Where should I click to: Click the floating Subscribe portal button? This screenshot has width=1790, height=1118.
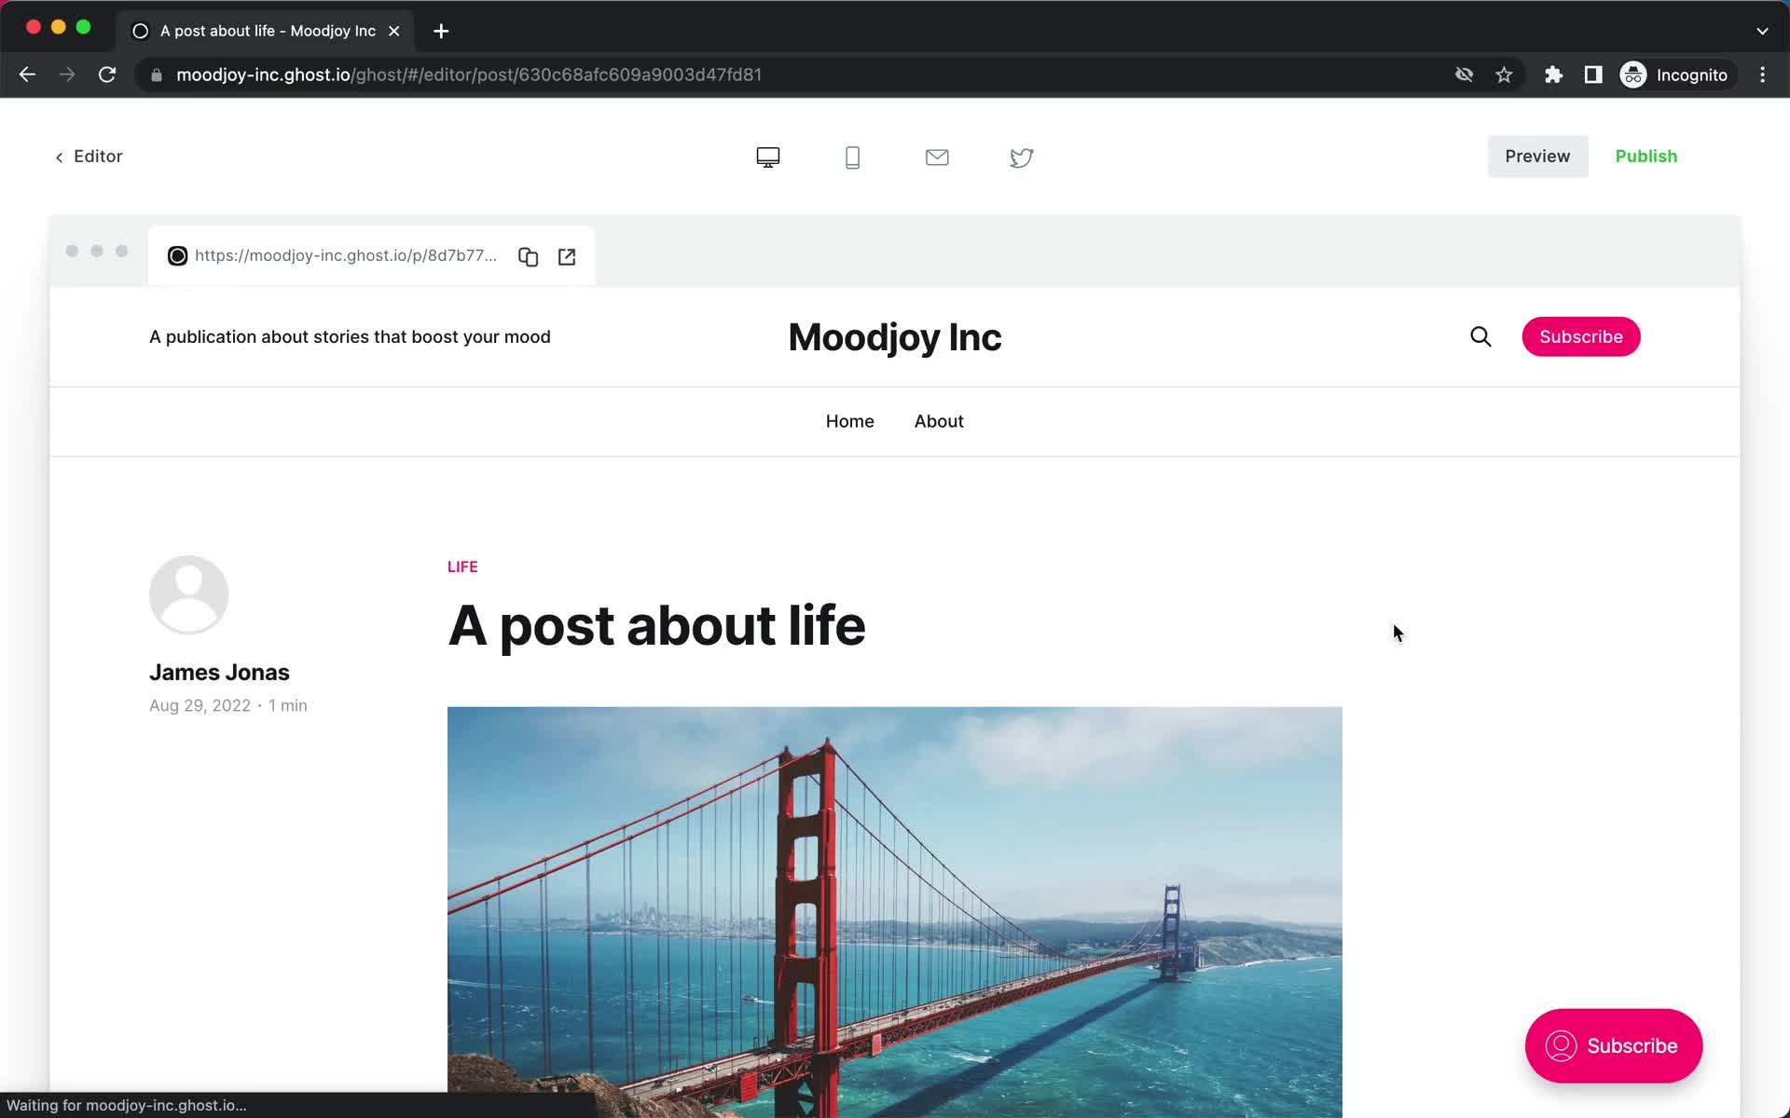[1614, 1046]
